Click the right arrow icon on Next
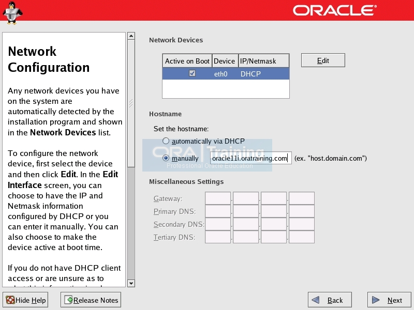The image size is (414, 310). coord(376,300)
